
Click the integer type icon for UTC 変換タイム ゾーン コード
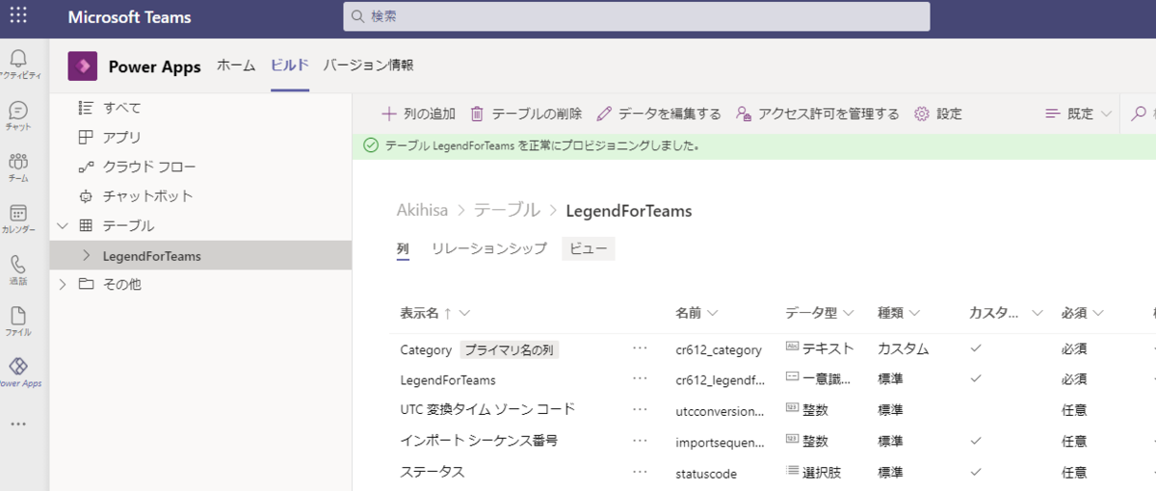pos(793,408)
